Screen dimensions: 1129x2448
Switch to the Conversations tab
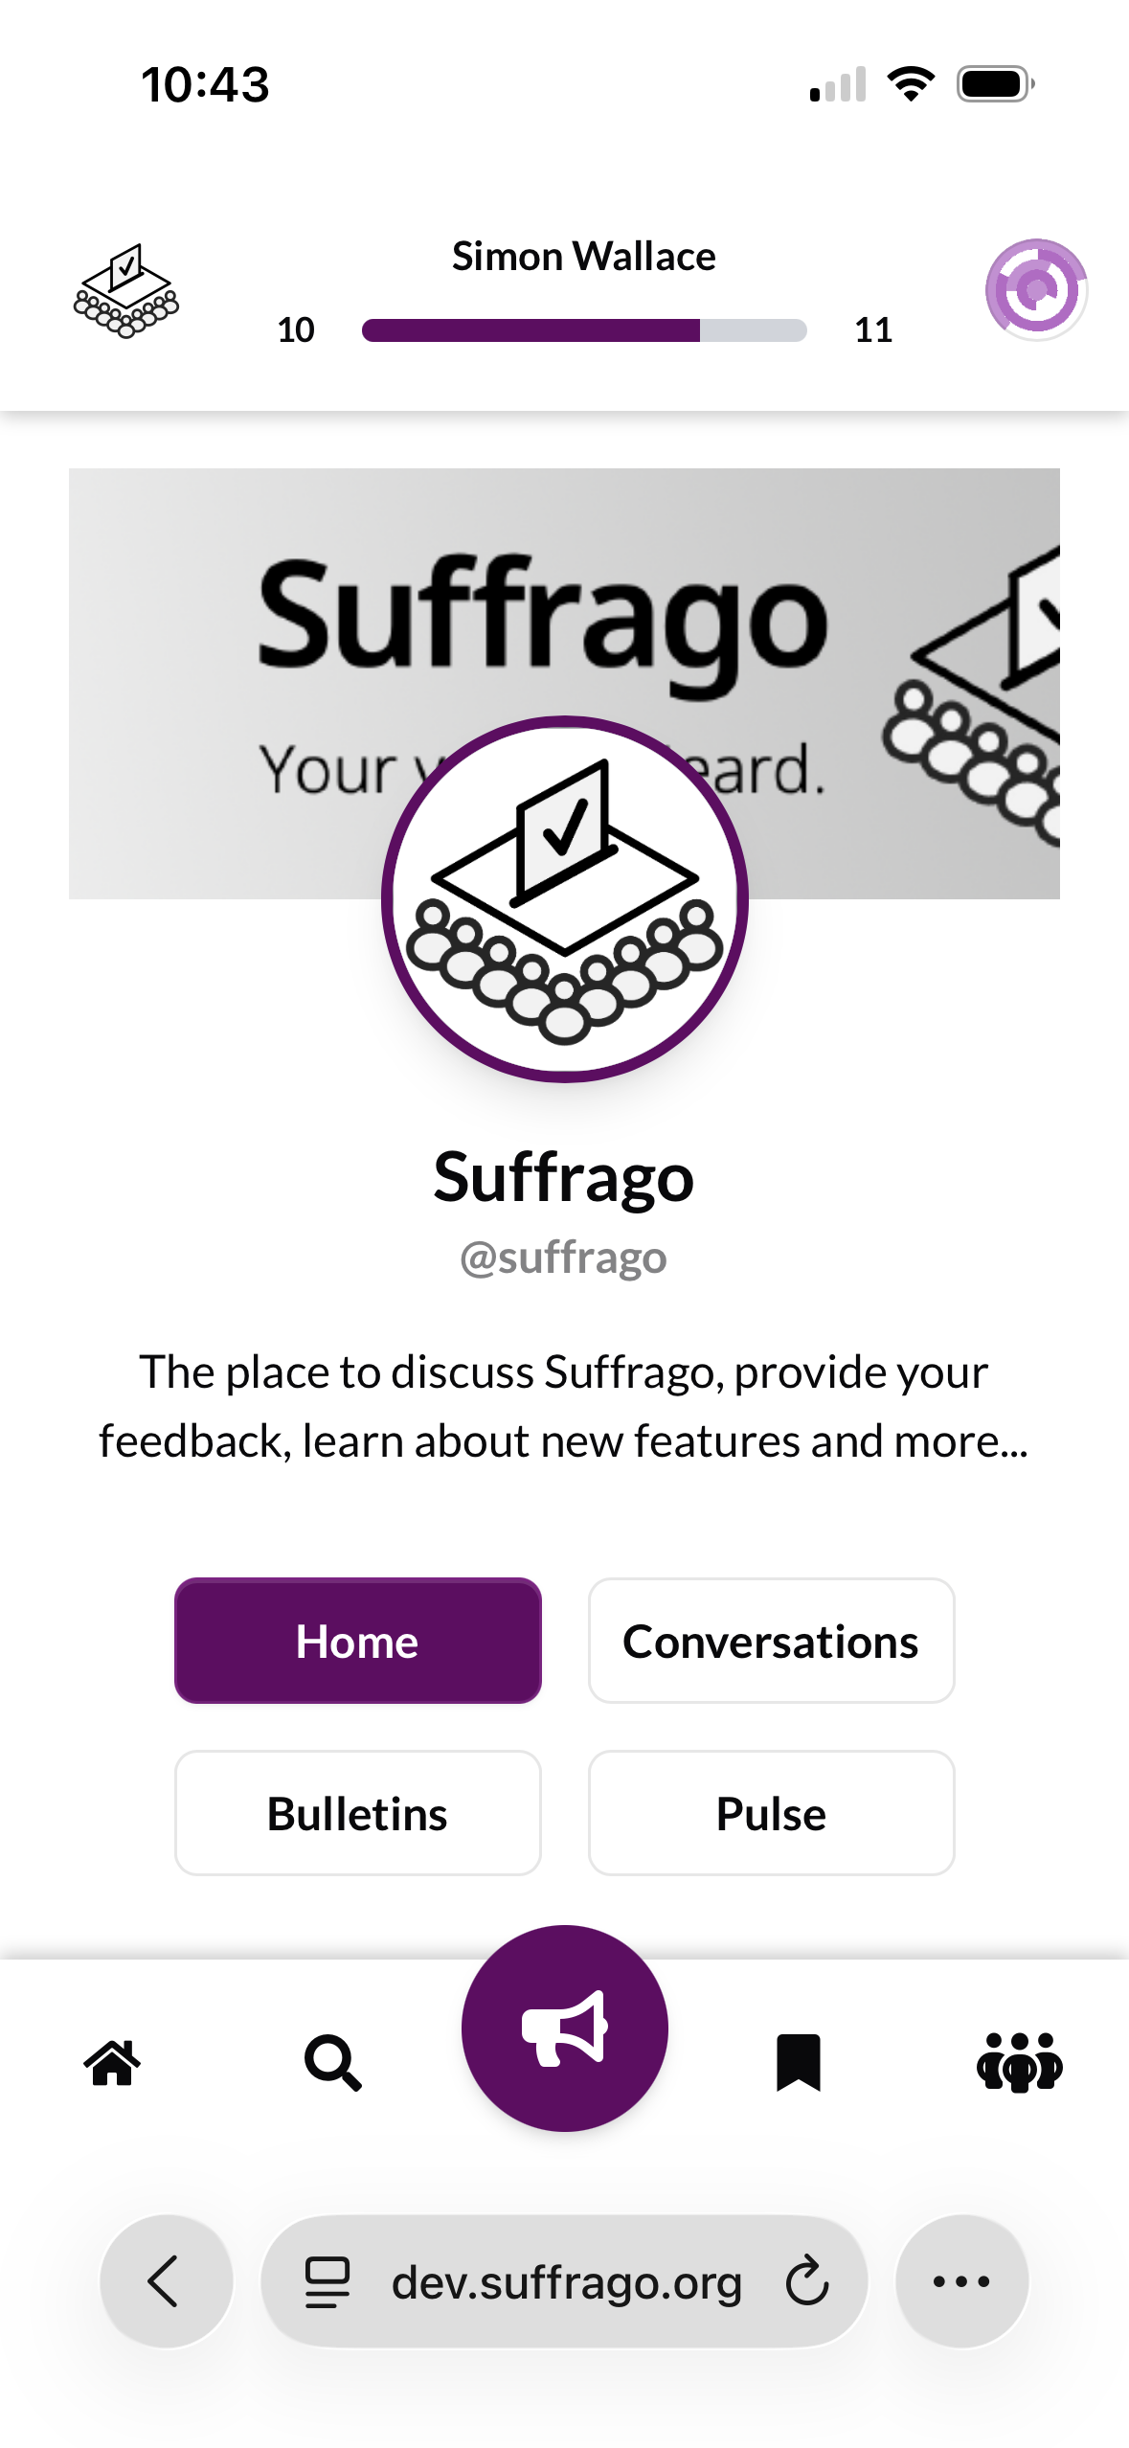pos(771,1641)
